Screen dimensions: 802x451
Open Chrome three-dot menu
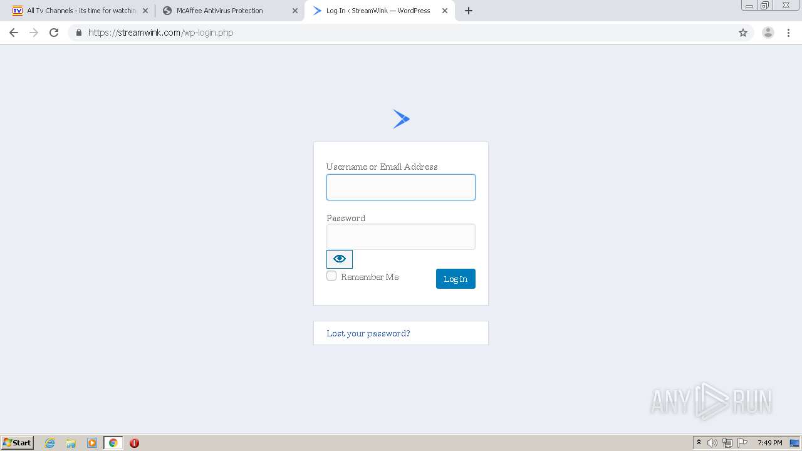coord(788,33)
